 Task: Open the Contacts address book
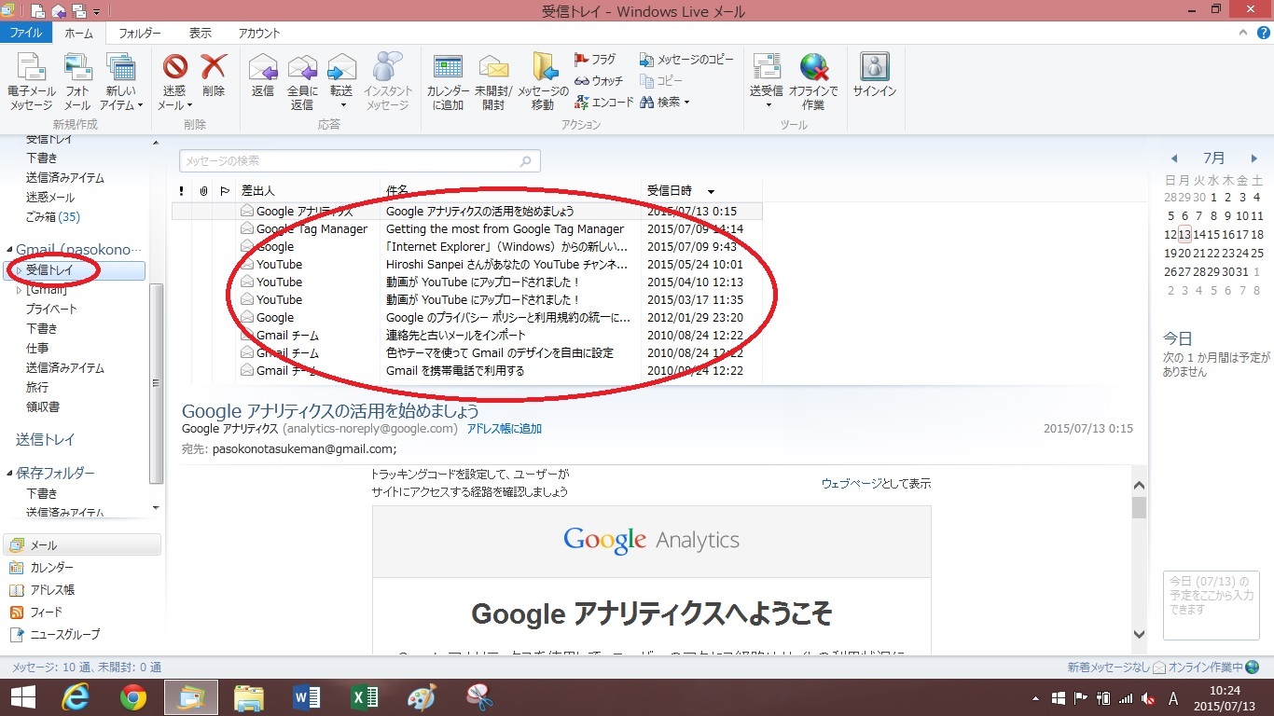(82, 590)
